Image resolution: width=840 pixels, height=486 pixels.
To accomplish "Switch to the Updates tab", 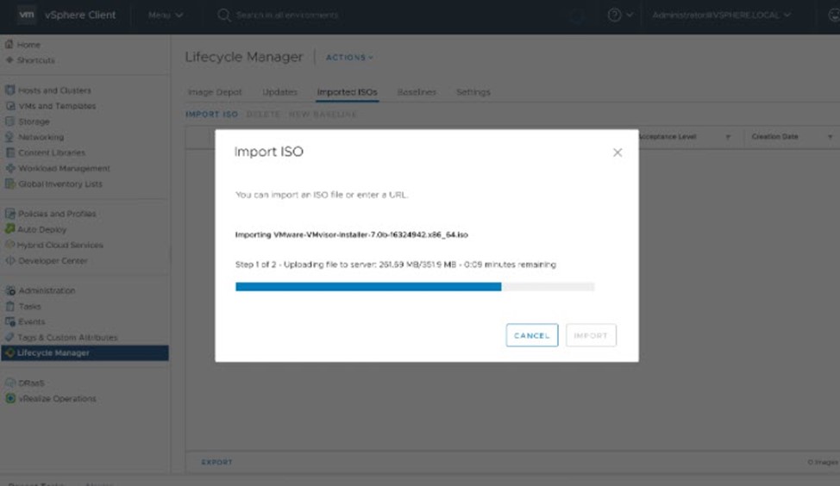I will point(279,92).
